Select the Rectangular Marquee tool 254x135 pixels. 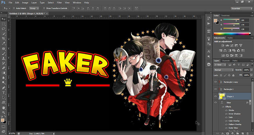tap(3, 24)
